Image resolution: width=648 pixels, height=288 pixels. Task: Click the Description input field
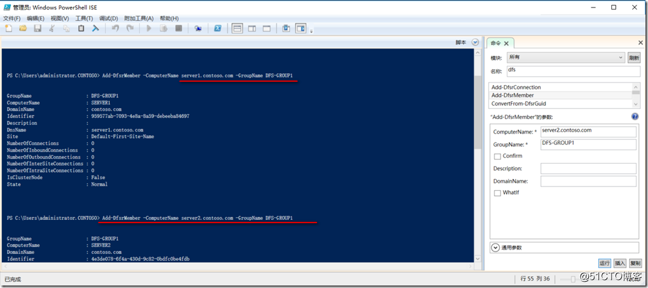click(588, 169)
